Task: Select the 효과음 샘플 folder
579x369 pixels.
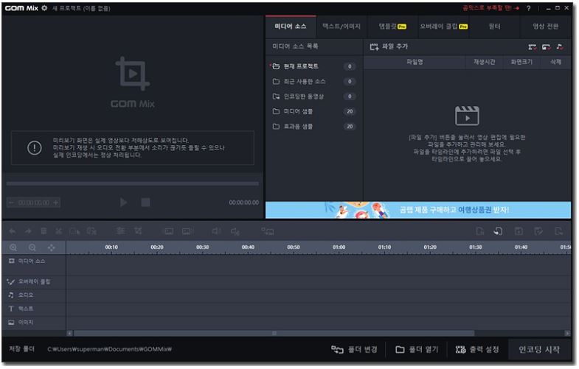Action: [313, 127]
